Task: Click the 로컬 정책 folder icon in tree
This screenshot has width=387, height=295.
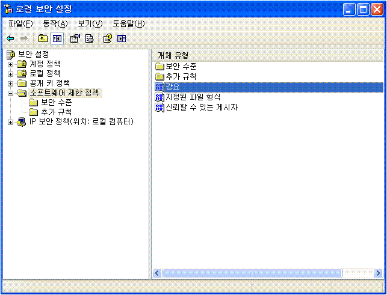Action: click(x=22, y=73)
